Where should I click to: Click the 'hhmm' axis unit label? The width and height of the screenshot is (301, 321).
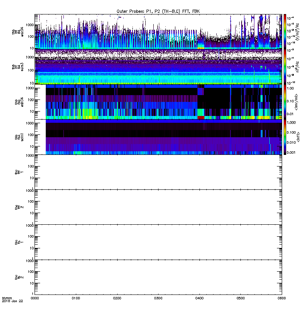(x=7, y=298)
